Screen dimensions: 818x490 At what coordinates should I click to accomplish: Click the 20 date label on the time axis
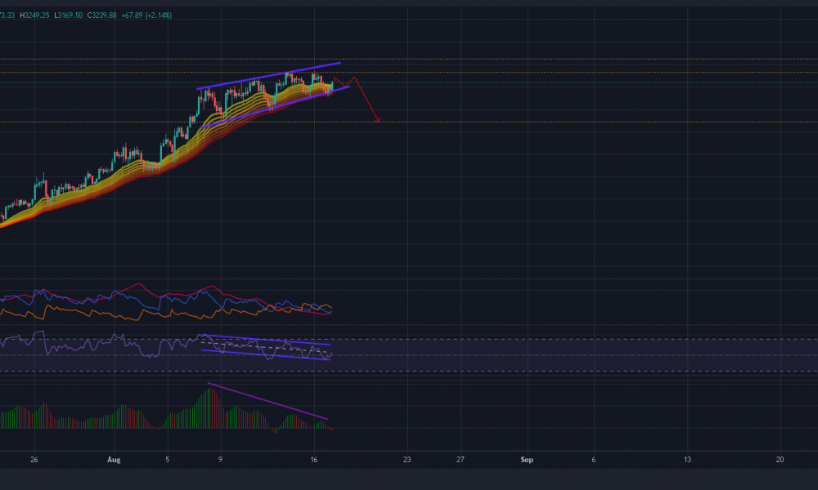(x=780, y=459)
